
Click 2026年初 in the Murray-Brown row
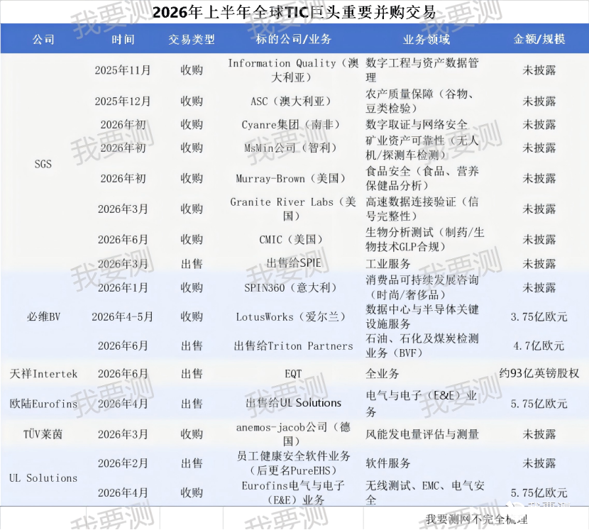[x=123, y=178]
